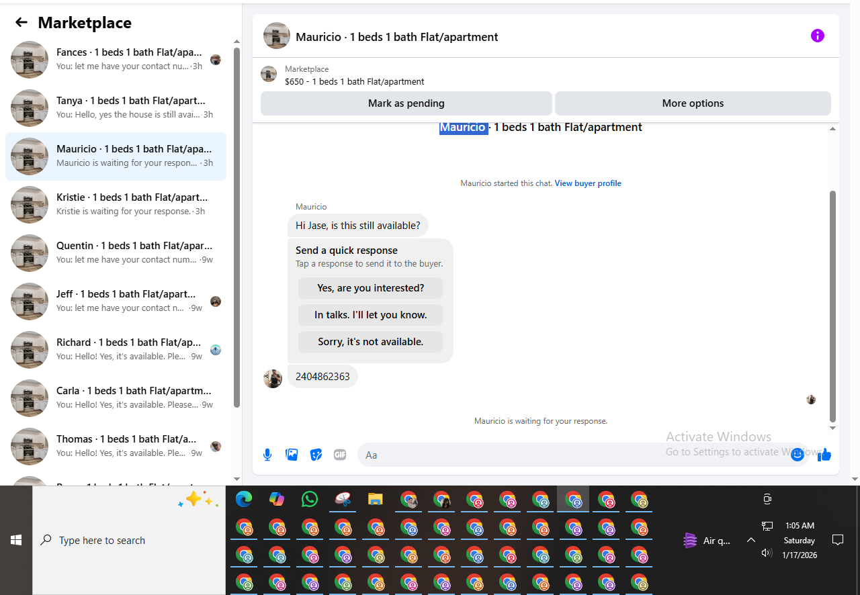Viewport: 860px width, 595px height.
Task: Open Kristie conversation in list
Action: click(x=116, y=205)
